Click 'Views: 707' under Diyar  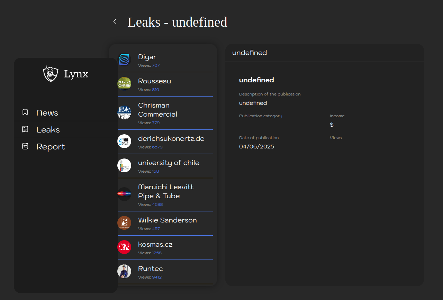pyautogui.click(x=149, y=65)
